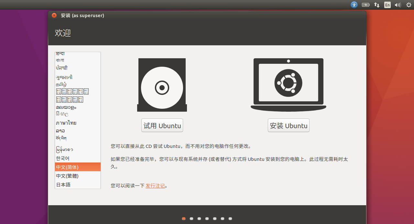
Task: Open the En keyboard input indicator
Action: click(387, 5)
